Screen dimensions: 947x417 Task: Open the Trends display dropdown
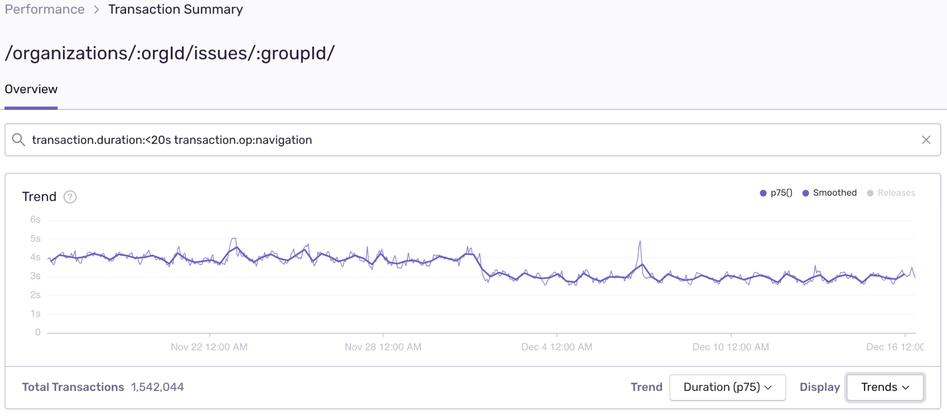pos(885,387)
